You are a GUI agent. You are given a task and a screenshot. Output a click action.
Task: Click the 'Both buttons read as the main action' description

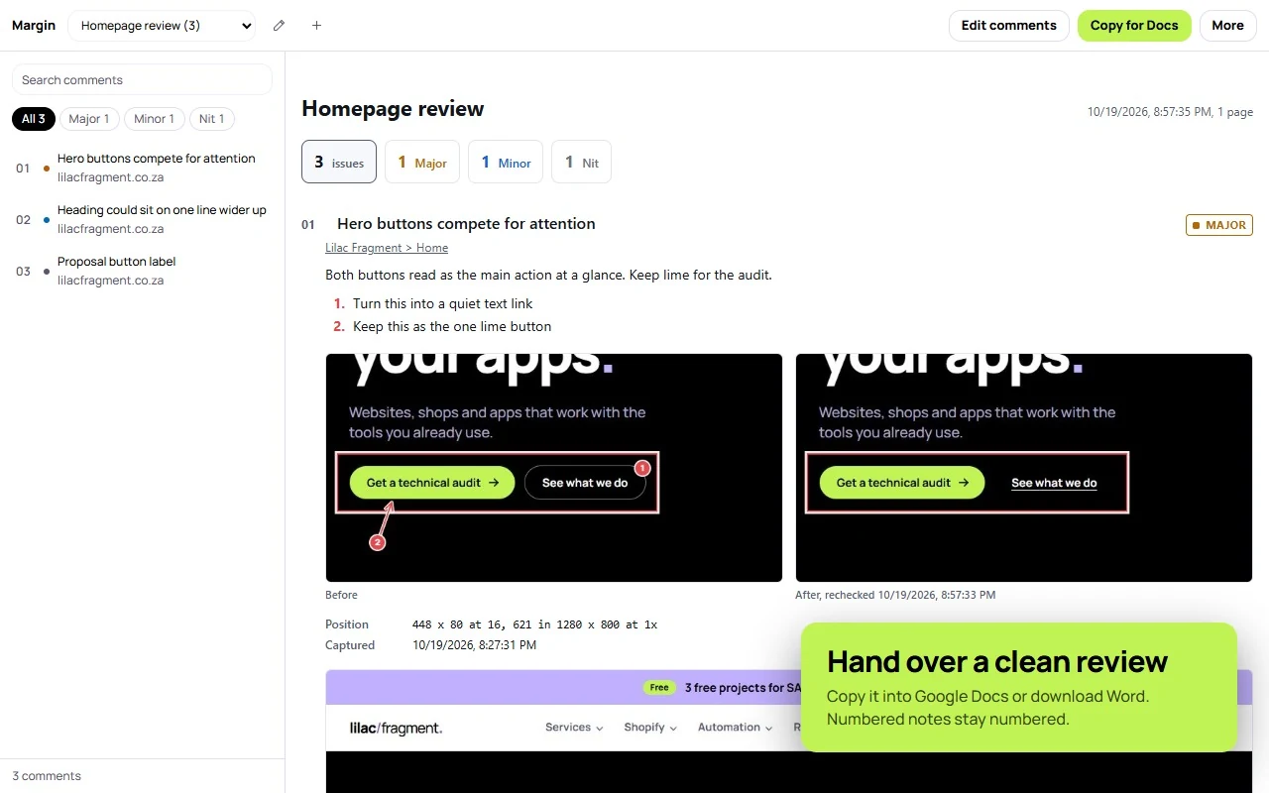[548, 275]
